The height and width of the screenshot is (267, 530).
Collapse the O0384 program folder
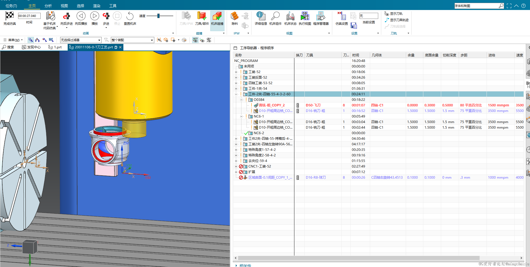click(241, 100)
